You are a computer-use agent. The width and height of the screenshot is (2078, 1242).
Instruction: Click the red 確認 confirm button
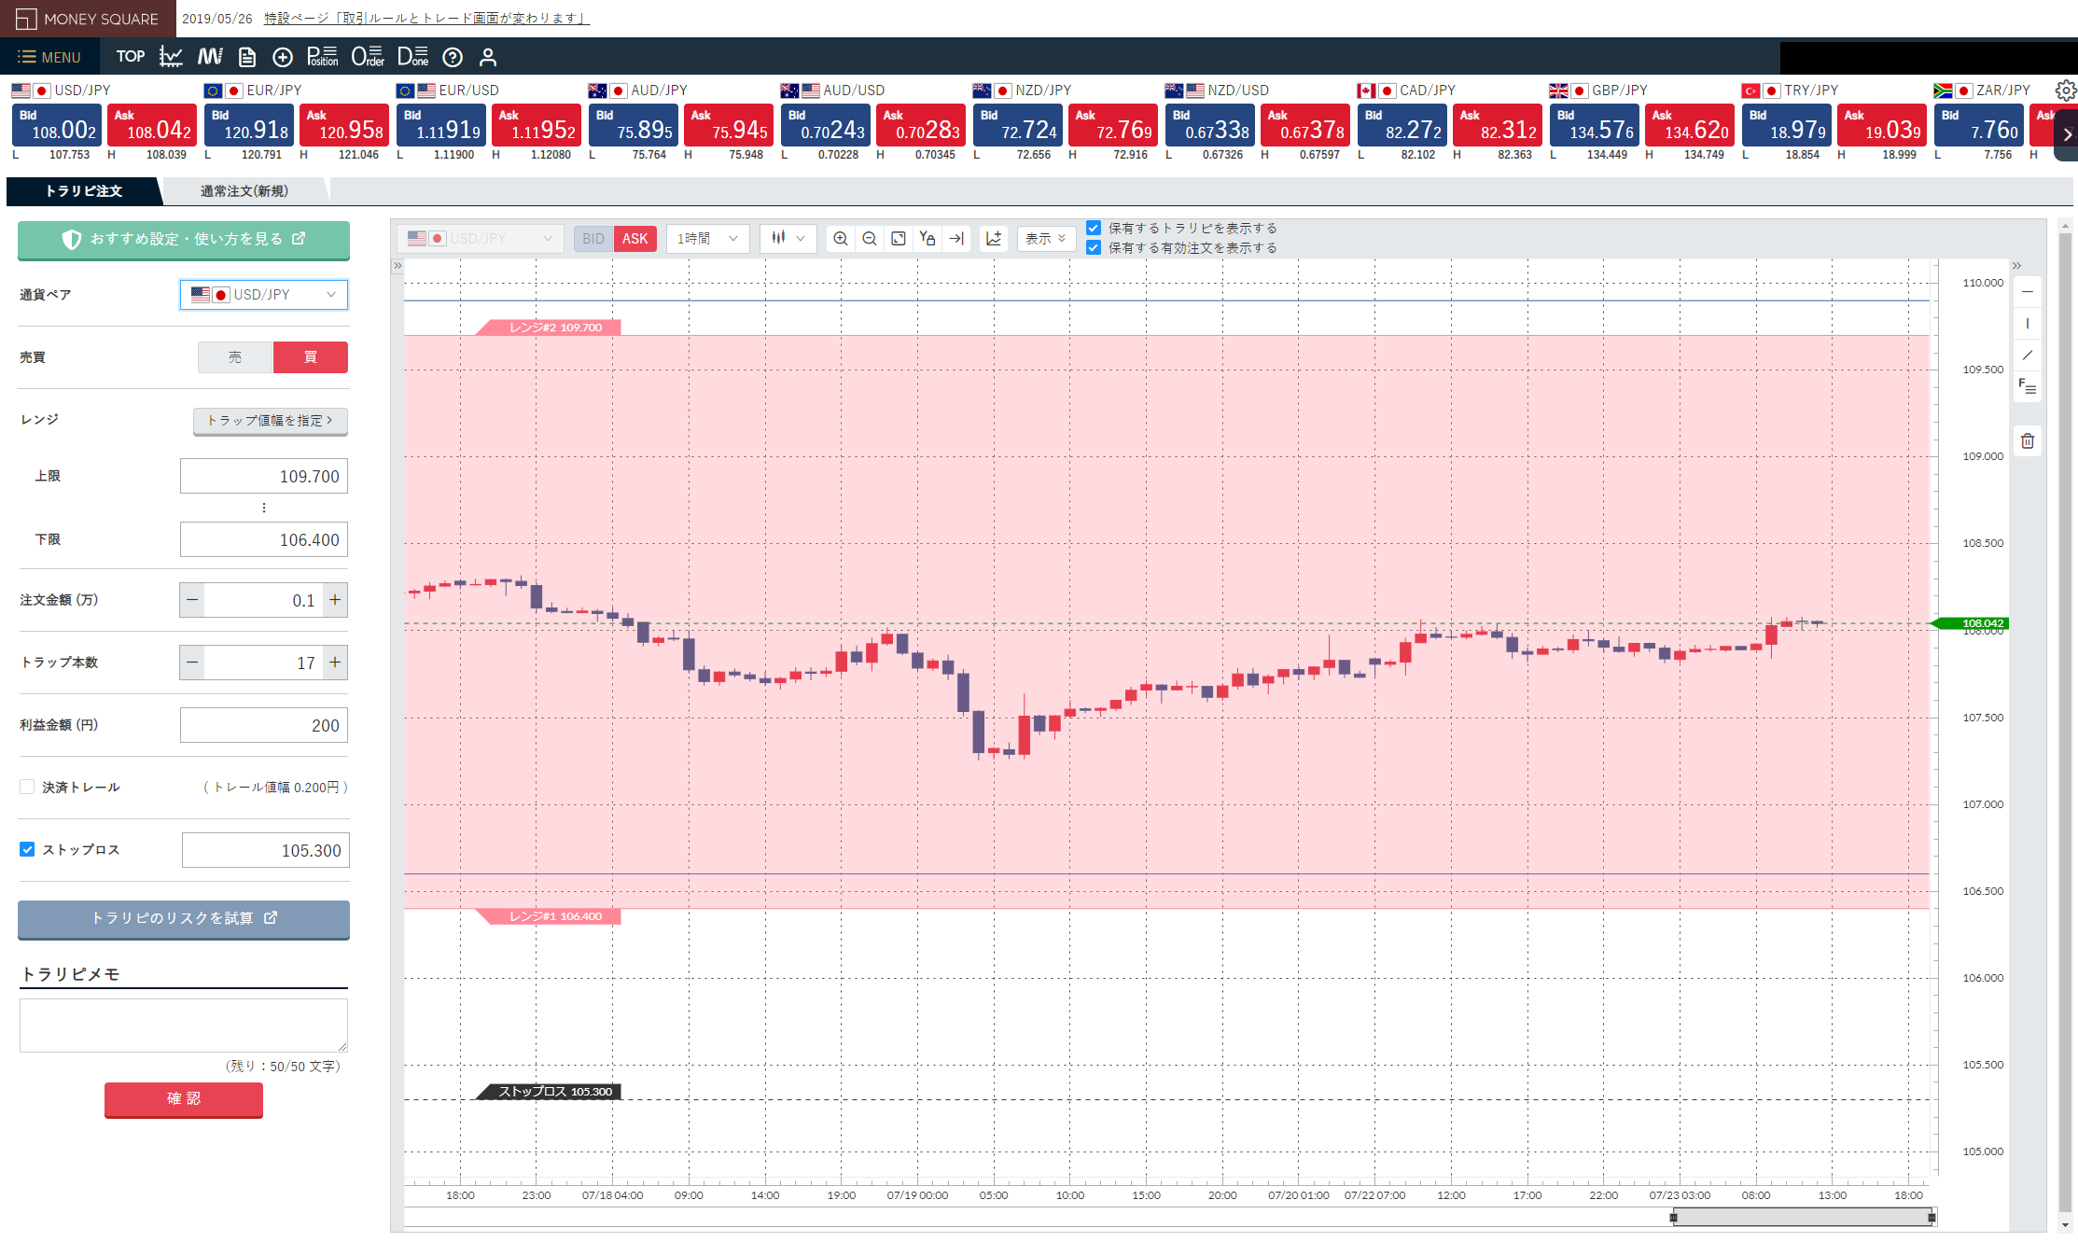(183, 1098)
